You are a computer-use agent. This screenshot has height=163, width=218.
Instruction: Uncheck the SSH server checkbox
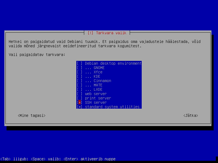coord(80,102)
